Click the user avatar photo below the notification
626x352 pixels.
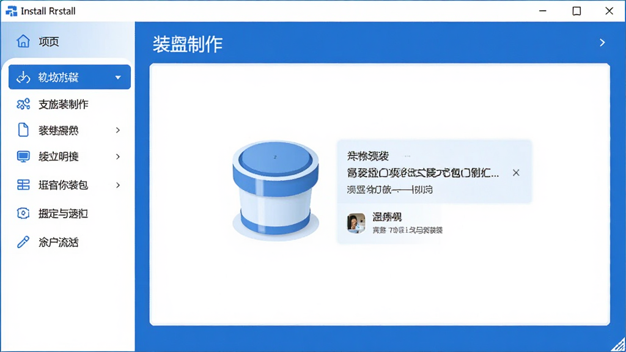click(356, 222)
